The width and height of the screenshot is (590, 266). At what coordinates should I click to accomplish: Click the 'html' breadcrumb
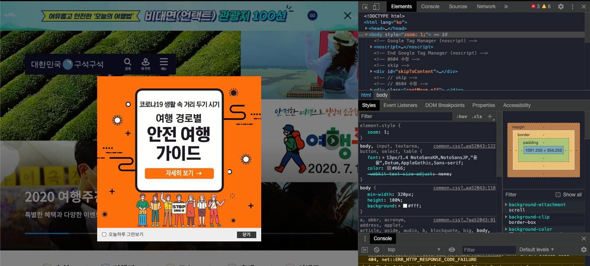[366, 95]
